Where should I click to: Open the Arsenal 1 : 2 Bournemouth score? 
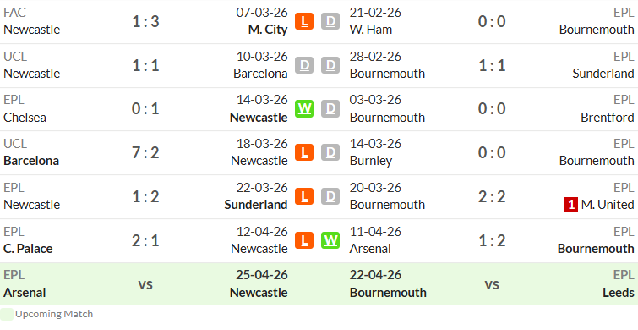coord(492,240)
